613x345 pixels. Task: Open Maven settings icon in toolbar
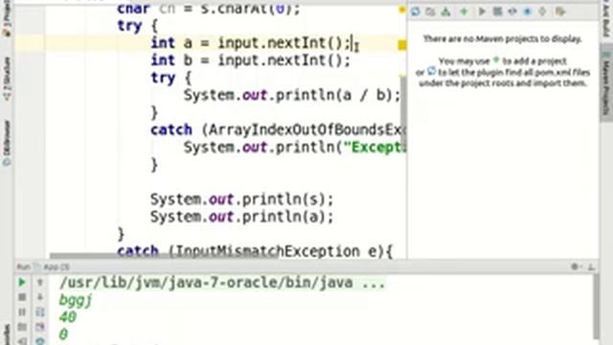click(560, 11)
